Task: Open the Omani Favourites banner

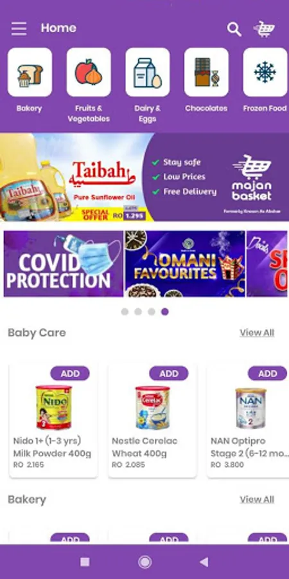Action: point(185,264)
